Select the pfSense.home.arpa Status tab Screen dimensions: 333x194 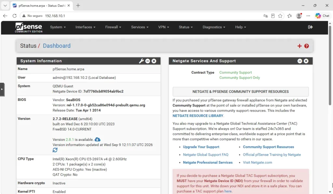pyautogui.click(x=41, y=6)
